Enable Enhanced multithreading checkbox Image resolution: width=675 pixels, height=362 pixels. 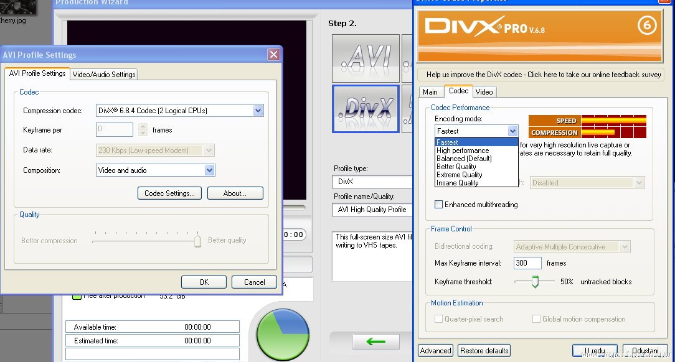coord(438,205)
